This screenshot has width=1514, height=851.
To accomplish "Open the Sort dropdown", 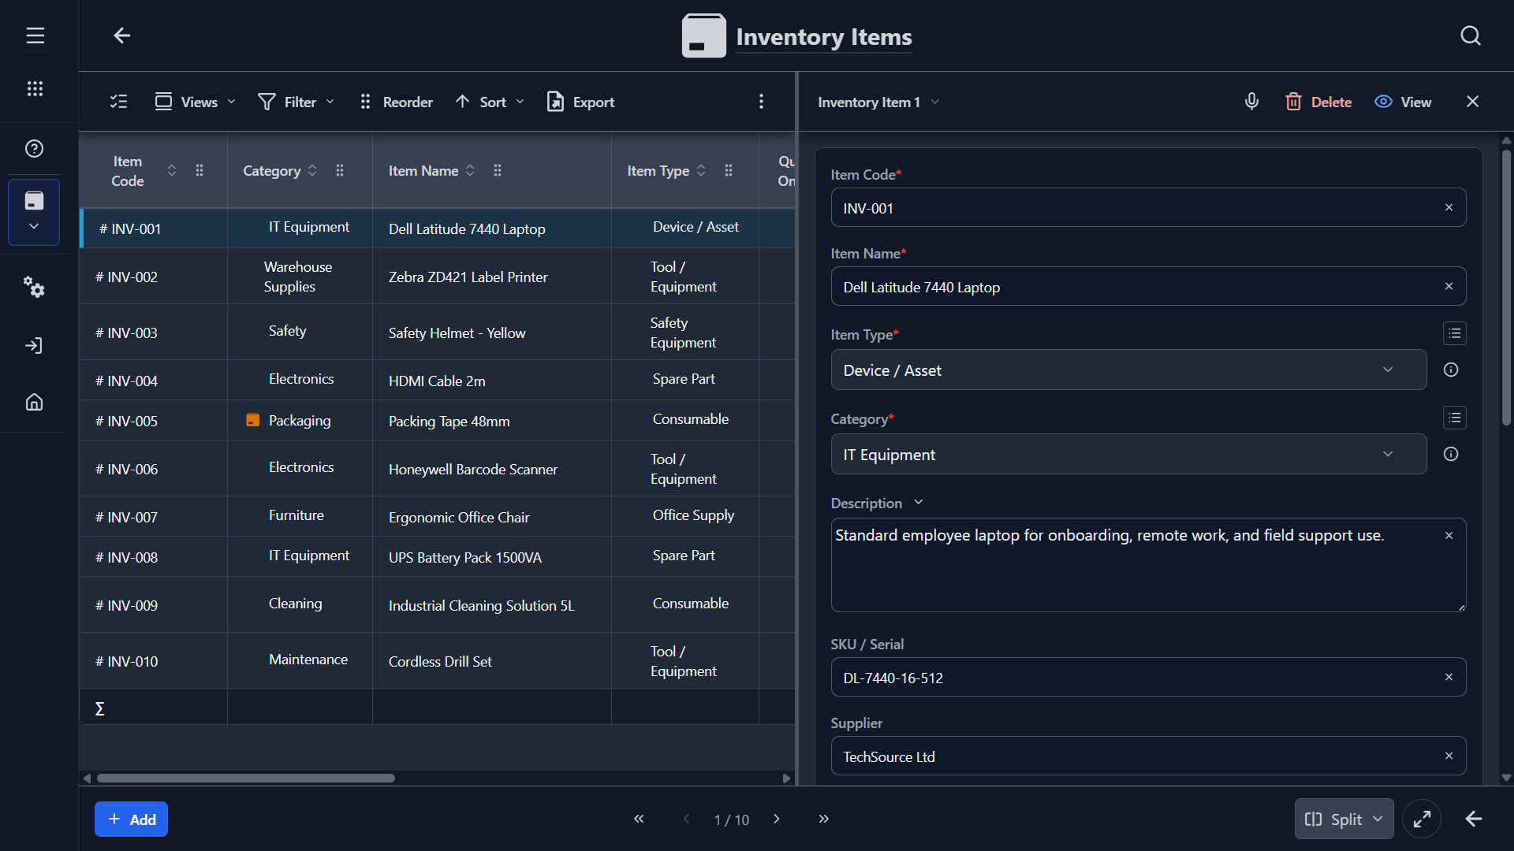I will click(490, 102).
